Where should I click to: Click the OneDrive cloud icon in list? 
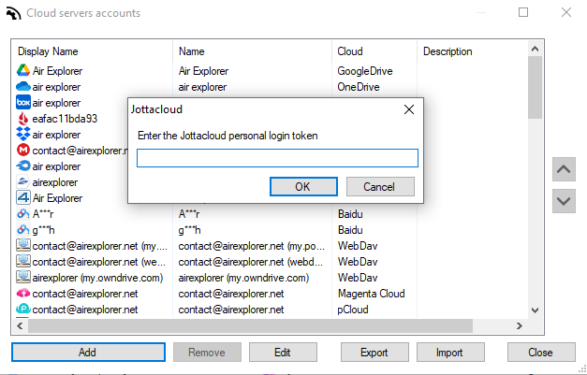23,86
